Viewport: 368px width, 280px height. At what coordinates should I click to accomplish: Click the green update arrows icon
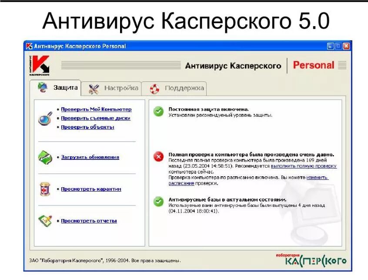[45, 157]
